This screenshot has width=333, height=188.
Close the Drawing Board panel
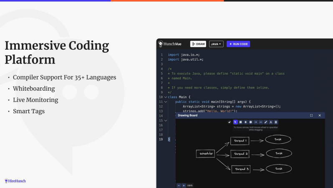click(320, 115)
